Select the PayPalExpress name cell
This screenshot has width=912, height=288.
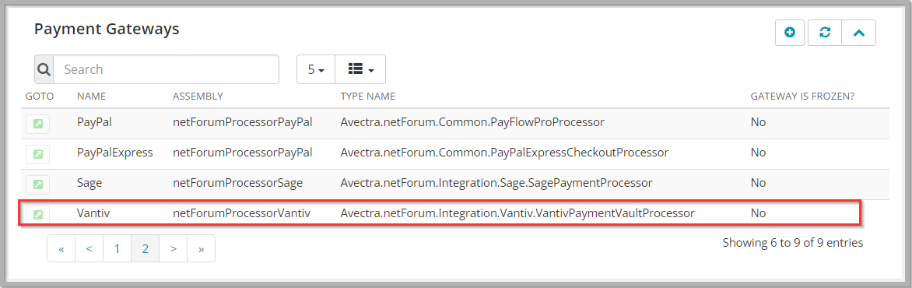(114, 153)
